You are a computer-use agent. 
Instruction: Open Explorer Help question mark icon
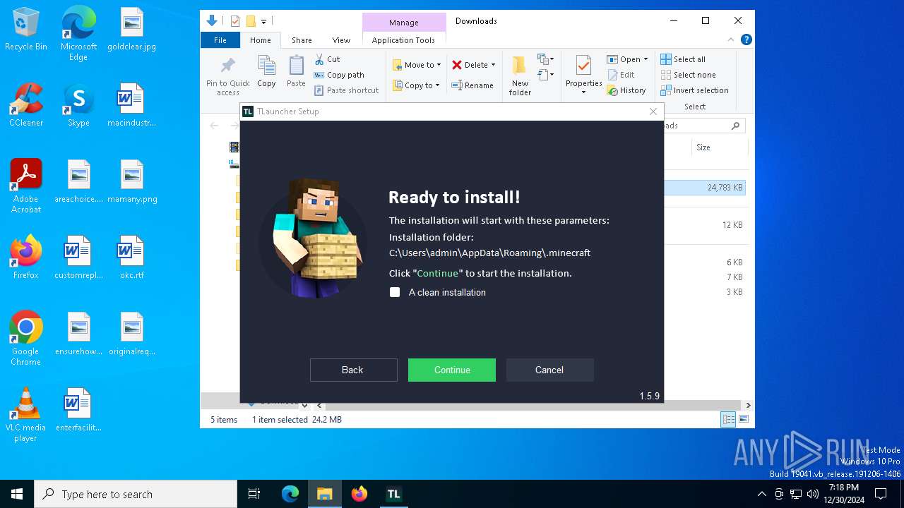(x=746, y=40)
